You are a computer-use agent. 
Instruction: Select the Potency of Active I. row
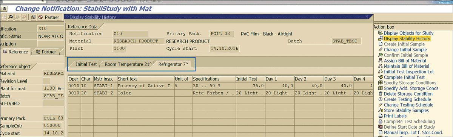[x=219, y=86]
